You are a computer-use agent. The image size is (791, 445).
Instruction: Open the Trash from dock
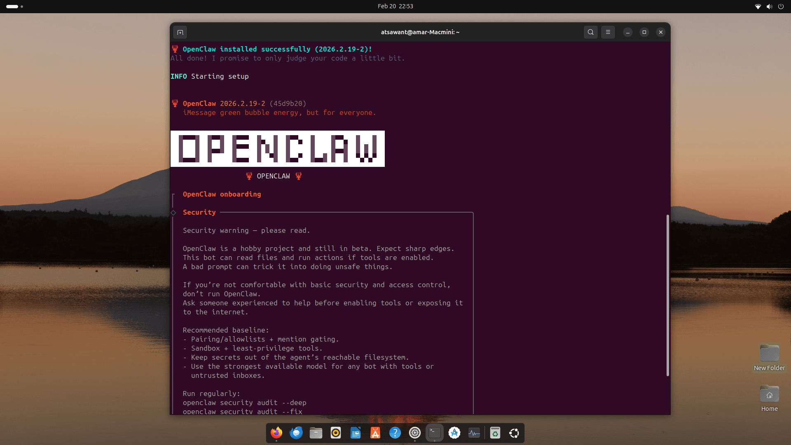[x=495, y=433]
